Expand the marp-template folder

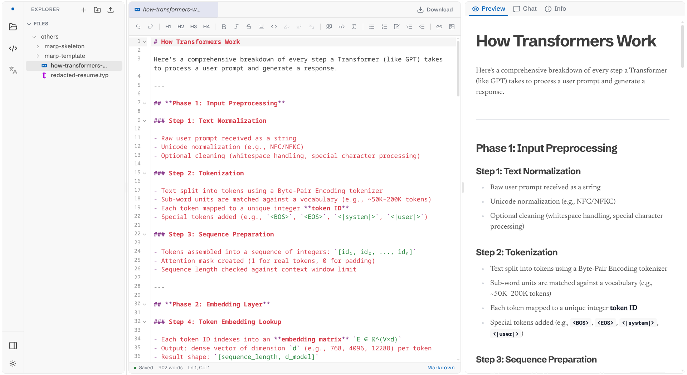pos(38,56)
